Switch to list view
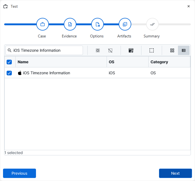Screen dimensions: 195x181 pyautogui.click(x=184, y=50)
